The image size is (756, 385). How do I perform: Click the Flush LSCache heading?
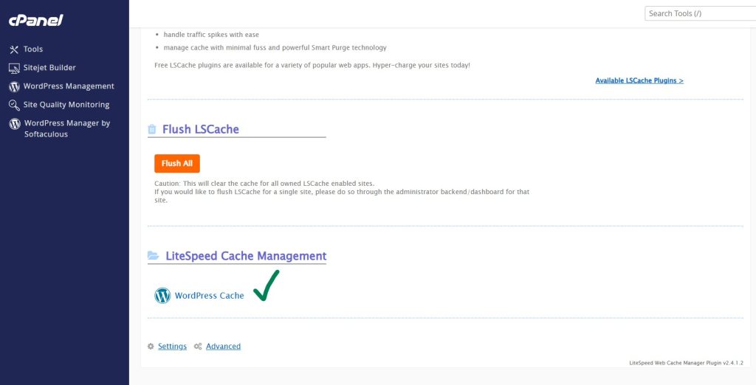[x=201, y=129]
